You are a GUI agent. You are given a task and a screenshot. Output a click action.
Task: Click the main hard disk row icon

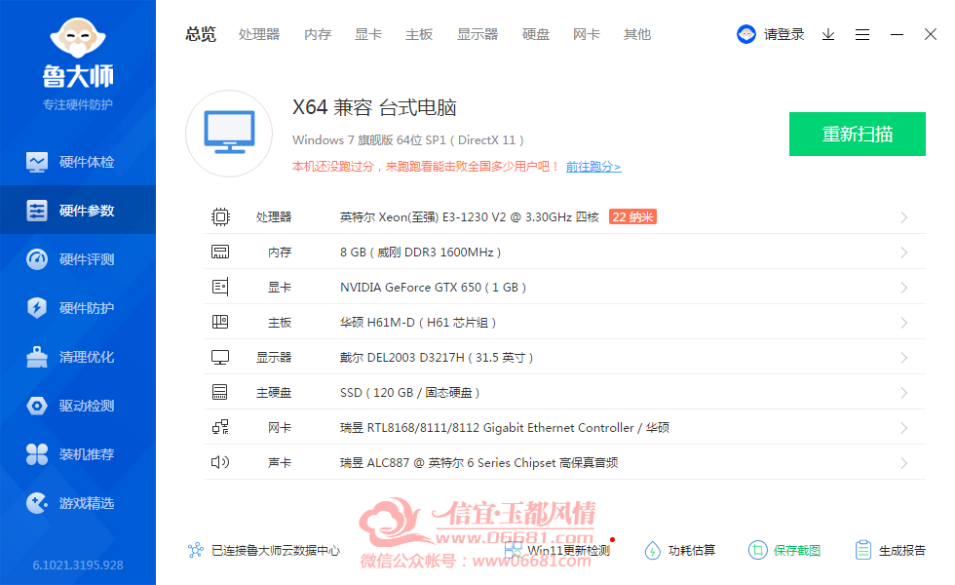[220, 392]
